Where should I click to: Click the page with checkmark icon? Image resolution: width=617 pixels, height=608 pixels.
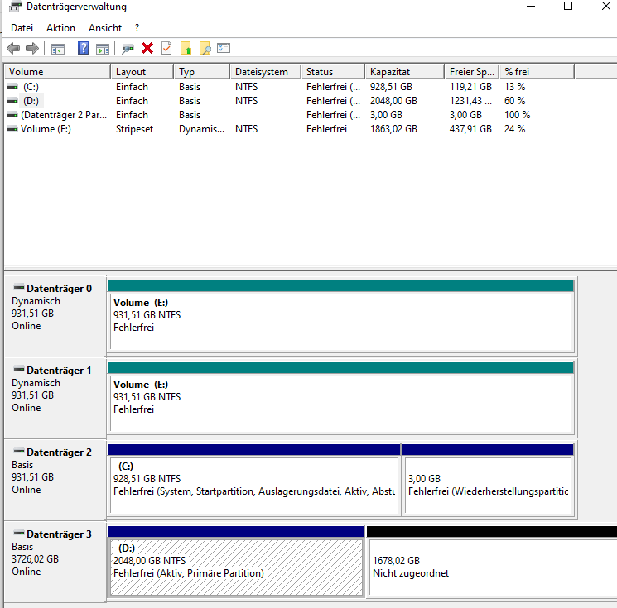click(166, 48)
